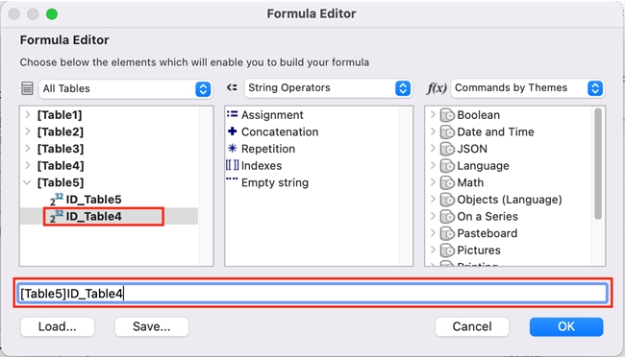This screenshot has width=625, height=357.
Task: Expand the [Table1] tree node
Action: pos(28,114)
